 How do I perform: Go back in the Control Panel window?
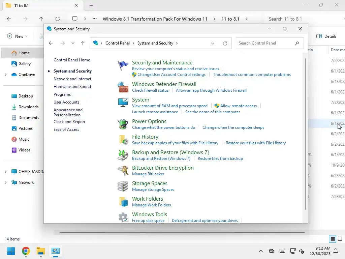(51, 43)
